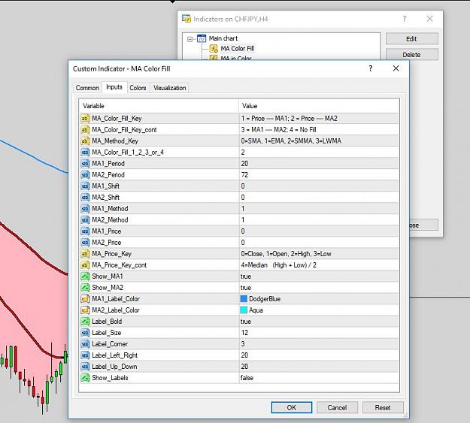Click the Cancel button

tap(337, 407)
